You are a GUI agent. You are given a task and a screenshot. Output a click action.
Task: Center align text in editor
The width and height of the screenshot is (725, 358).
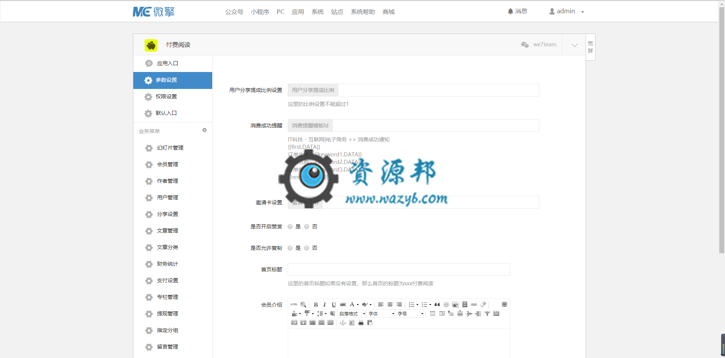pos(390,304)
